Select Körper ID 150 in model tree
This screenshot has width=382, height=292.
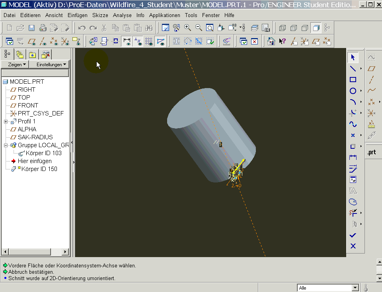click(39, 169)
